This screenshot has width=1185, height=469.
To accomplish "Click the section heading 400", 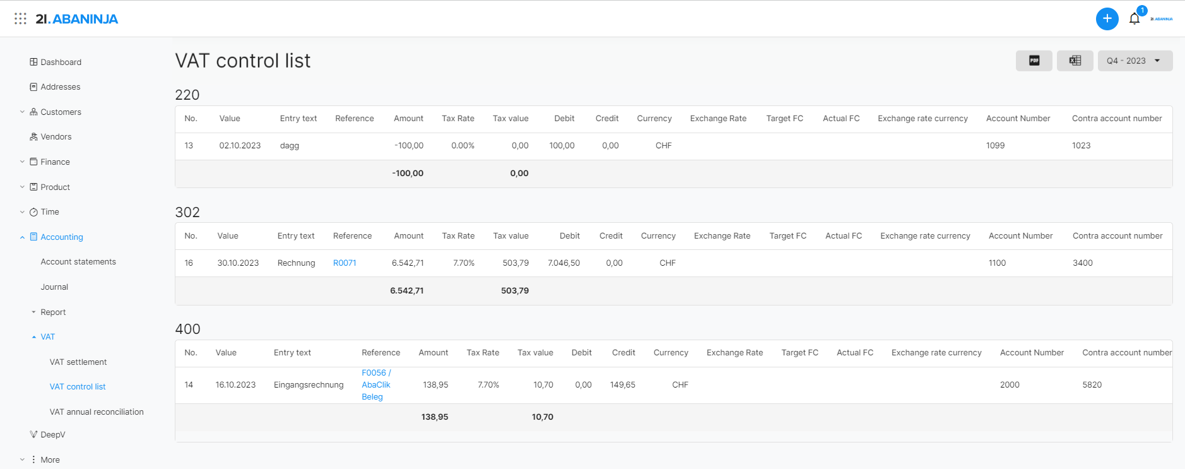I will point(187,329).
